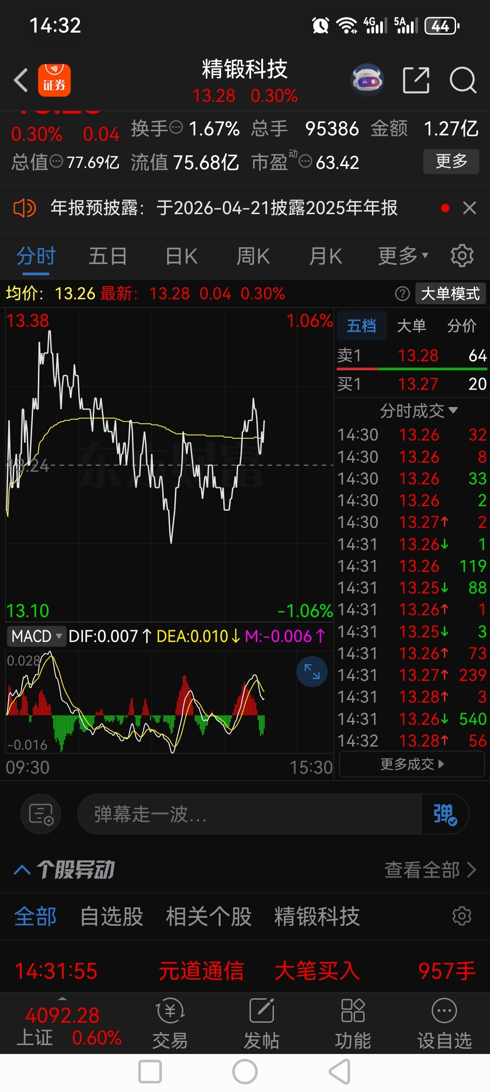Switch to the 大单 tab
The height and width of the screenshot is (1092, 490).
click(411, 326)
